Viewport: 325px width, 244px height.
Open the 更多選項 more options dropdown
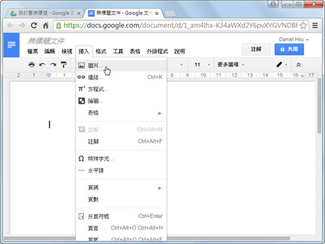(x=231, y=64)
